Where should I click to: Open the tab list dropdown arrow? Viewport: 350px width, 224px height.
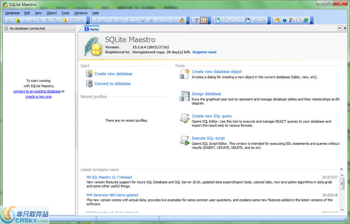pyautogui.click(x=339, y=28)
